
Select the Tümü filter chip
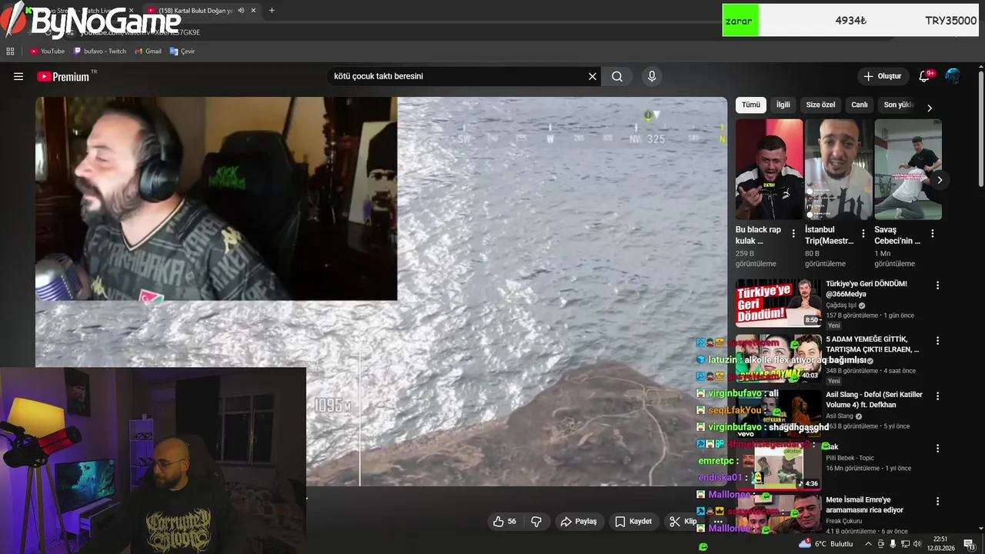click(x=751, y=105)
